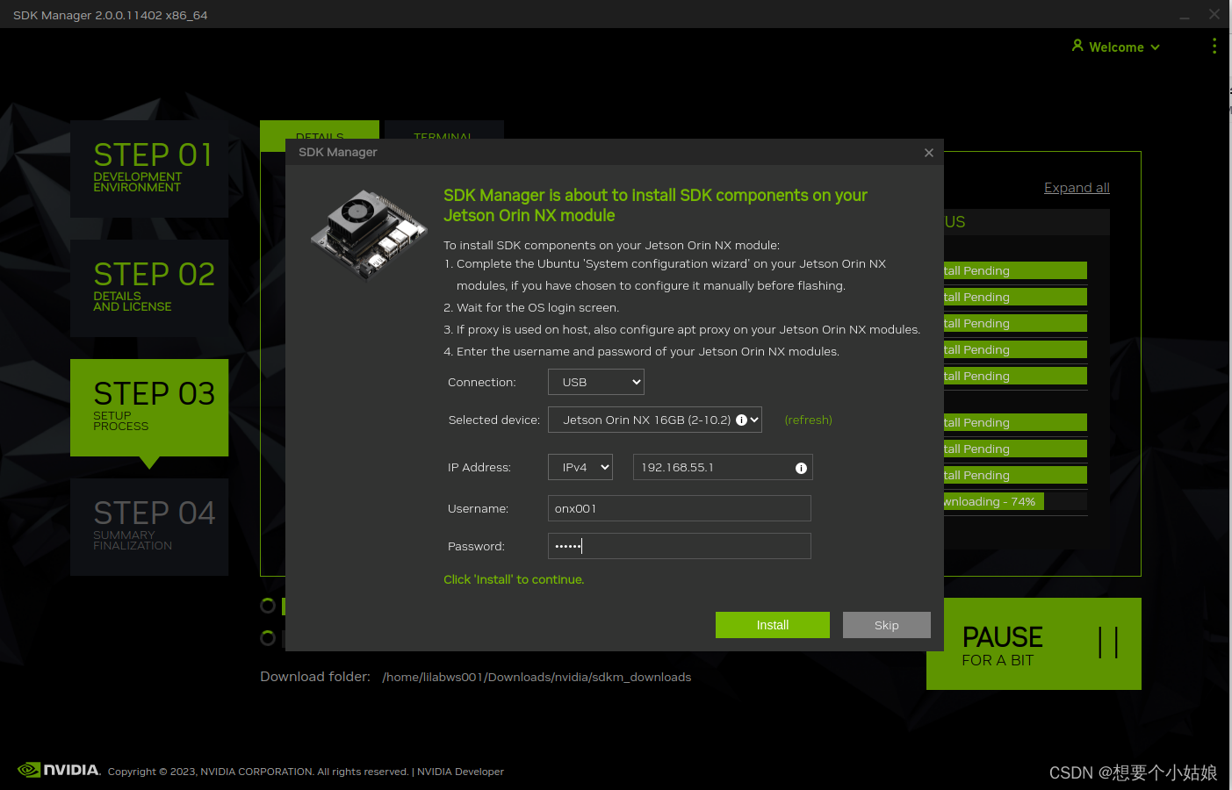Click the Downloading - 74% progress bar
The image size is (1232, 790).
(1015, 501)
